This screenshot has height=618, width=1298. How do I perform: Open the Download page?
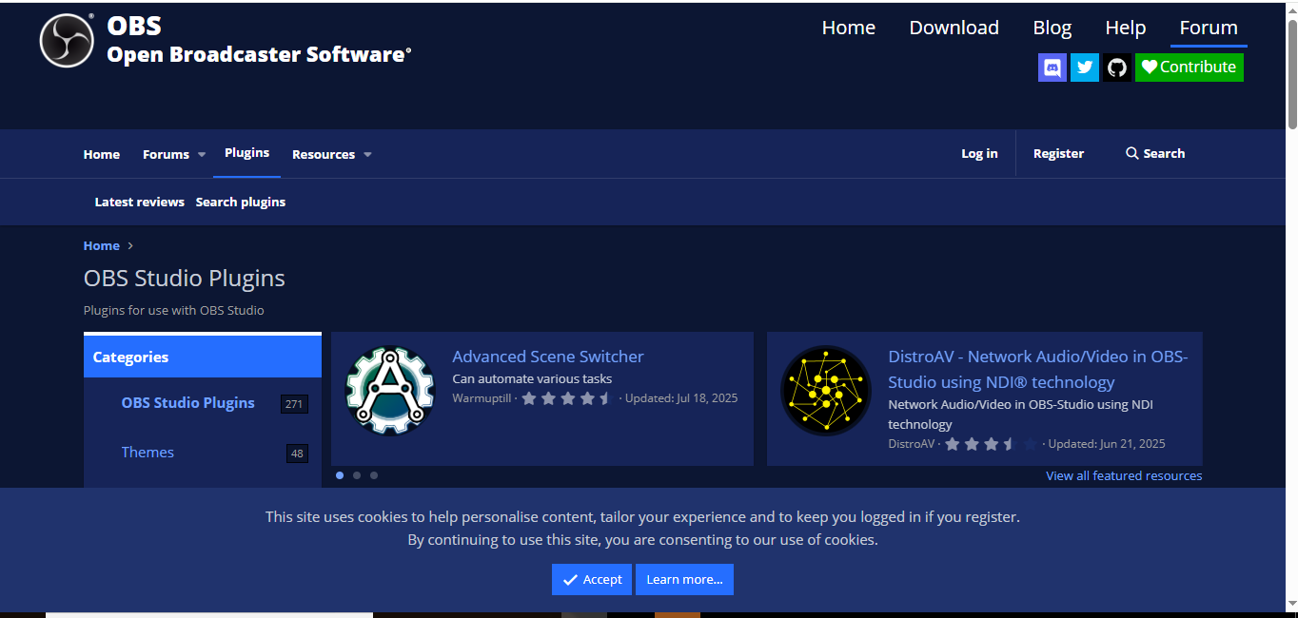click(954, 29)
